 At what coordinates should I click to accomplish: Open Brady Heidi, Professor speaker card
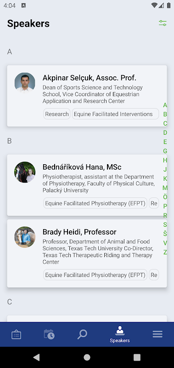pyautogui.click(x=87, y=253)
